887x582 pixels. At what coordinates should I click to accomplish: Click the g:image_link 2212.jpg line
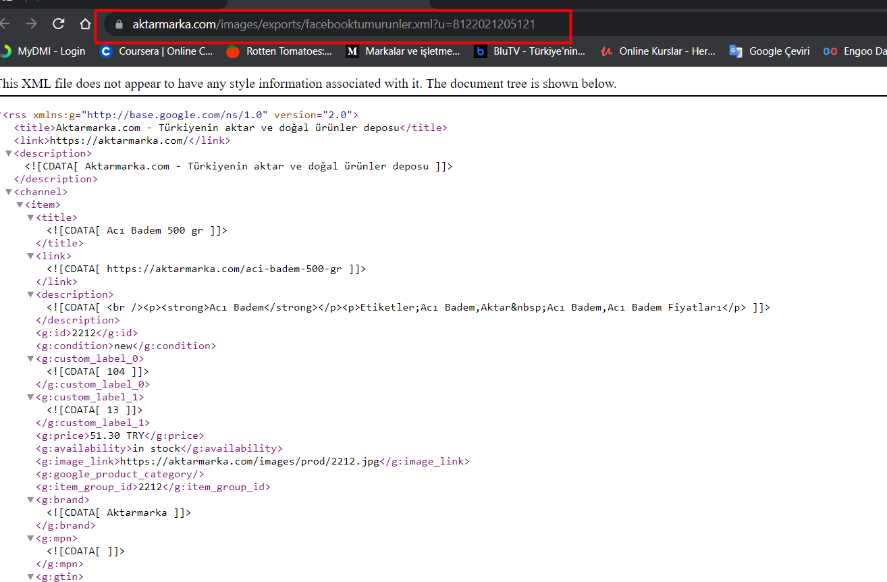pos(252,462)
